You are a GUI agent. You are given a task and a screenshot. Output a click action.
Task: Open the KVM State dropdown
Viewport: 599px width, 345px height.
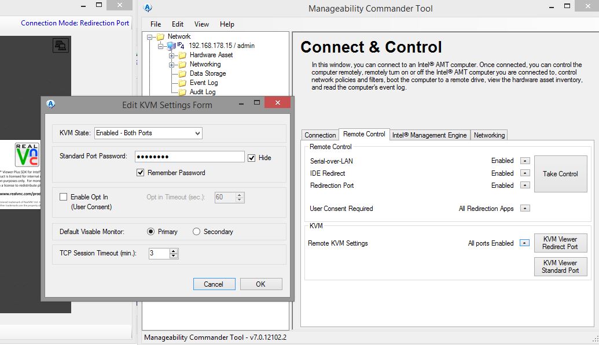tap(148, 133)
